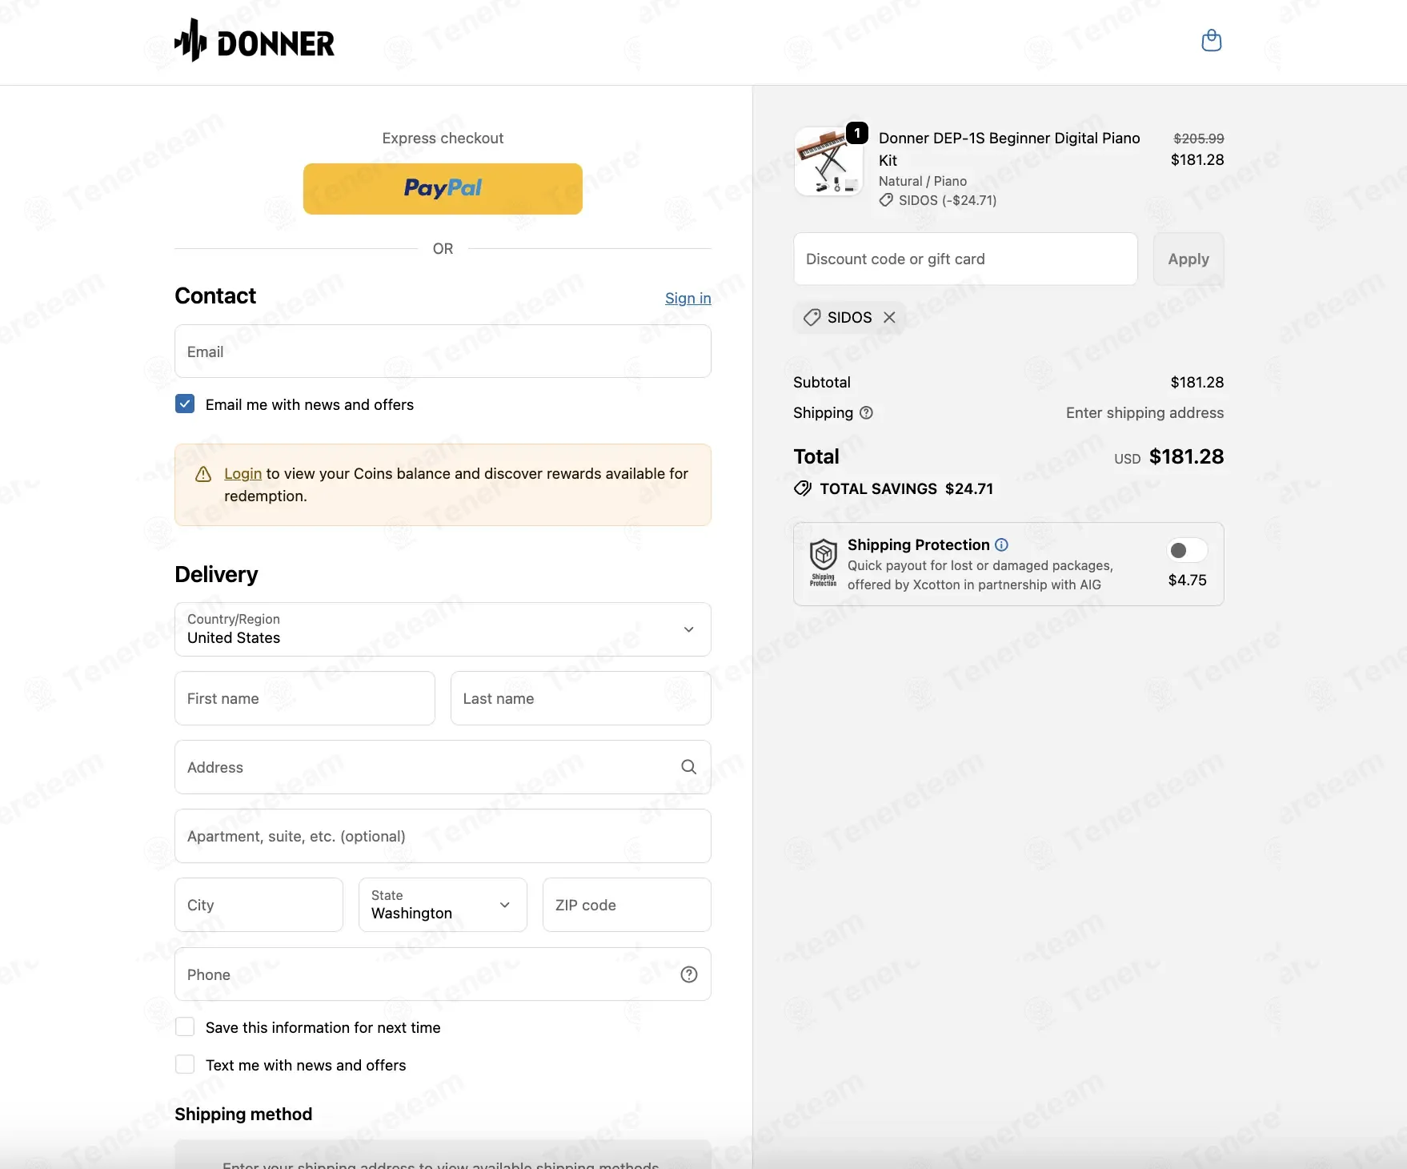The image size is (1407, 1169).
Task: Click the Donner DEP-1S piano product thumbnail
Action: click(828, 161)
